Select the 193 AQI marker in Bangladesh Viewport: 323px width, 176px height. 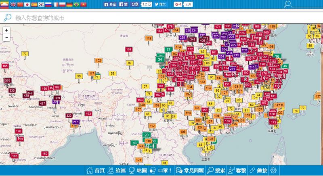pyautogui.click(x=88, y=113)
